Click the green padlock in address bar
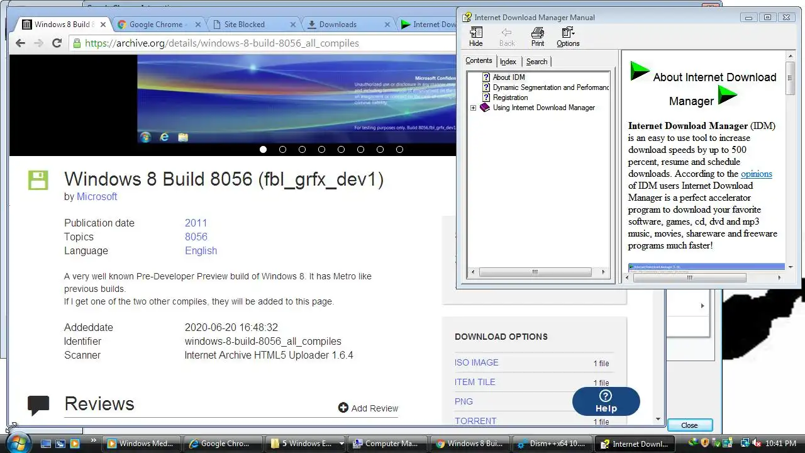The width and height of the screenshot is (805, 453). pos(77,43)
